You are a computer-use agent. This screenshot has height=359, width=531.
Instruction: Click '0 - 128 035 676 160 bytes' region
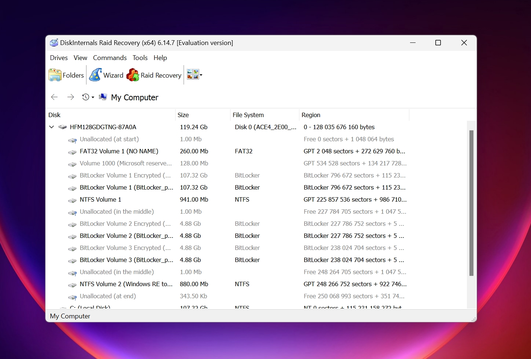click(339, 127)
